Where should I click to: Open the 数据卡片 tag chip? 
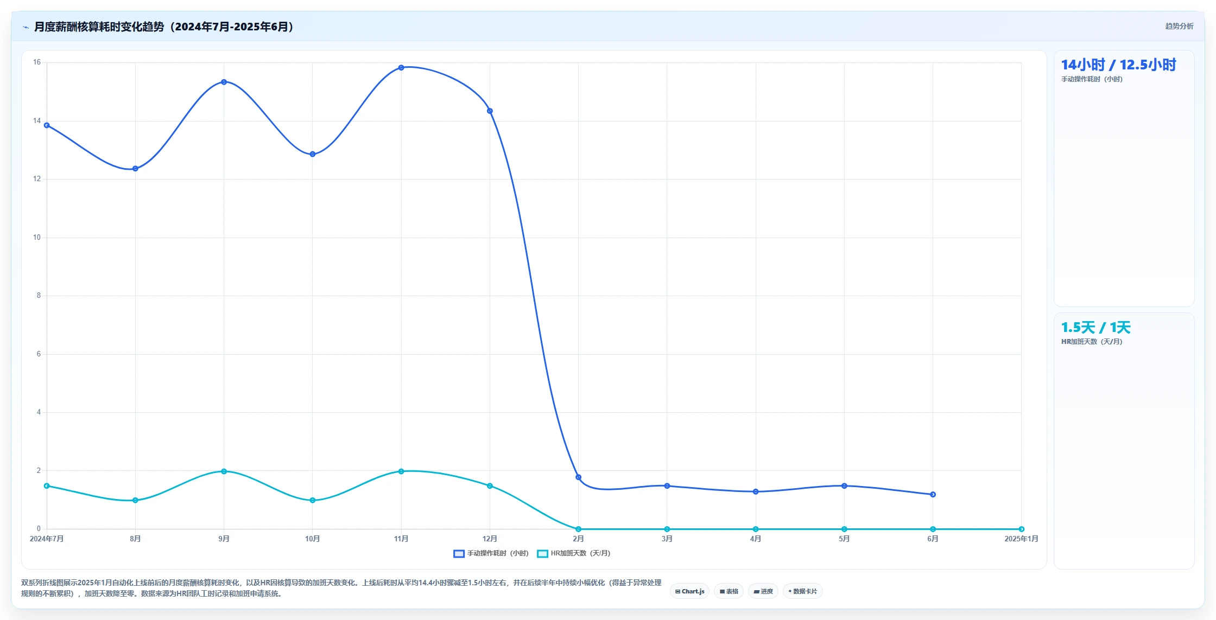click(x=802, y=591)
